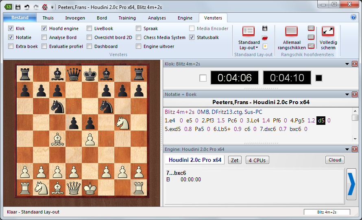Select move d5 in the notation

(321, 120)
